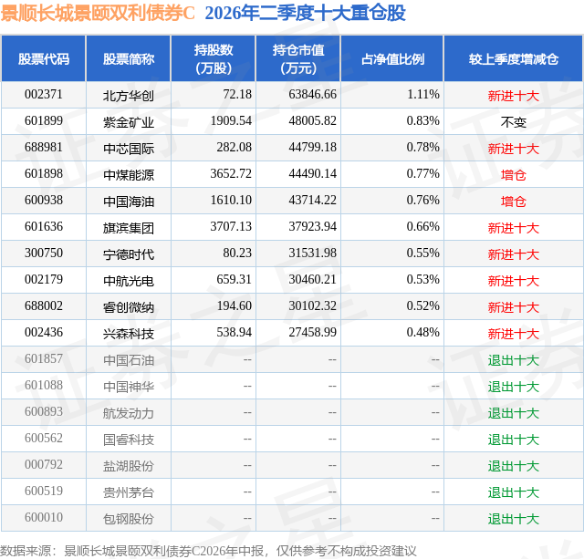Click the 持仓市值(万元) column header
This screenshot has width=584, height=559.
tap(298, 58)
